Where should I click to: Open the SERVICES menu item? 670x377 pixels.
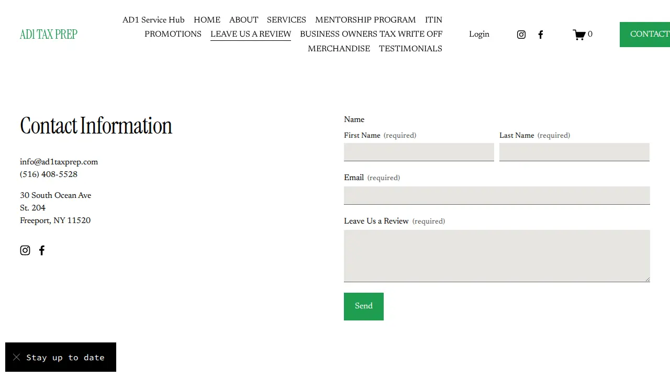[x=286, y=20]
